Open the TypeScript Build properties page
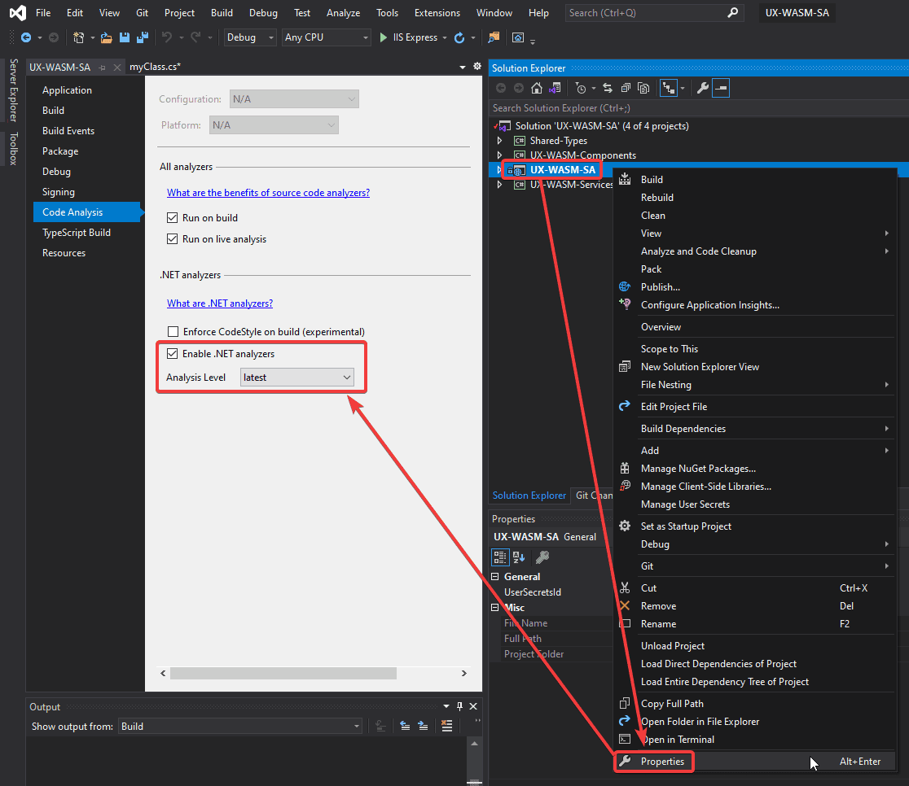 (77, 233)
